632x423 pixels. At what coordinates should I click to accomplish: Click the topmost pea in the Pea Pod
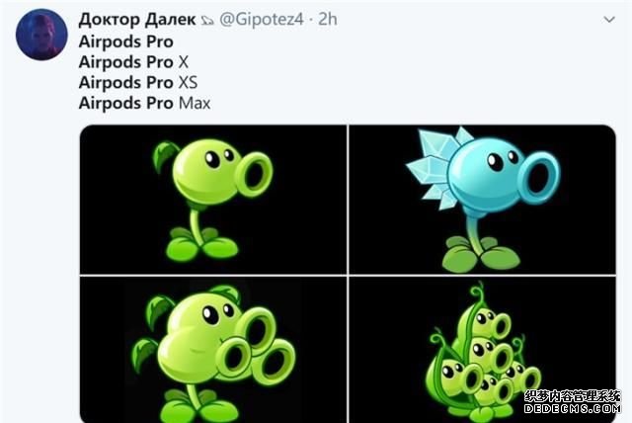point(492,323)
